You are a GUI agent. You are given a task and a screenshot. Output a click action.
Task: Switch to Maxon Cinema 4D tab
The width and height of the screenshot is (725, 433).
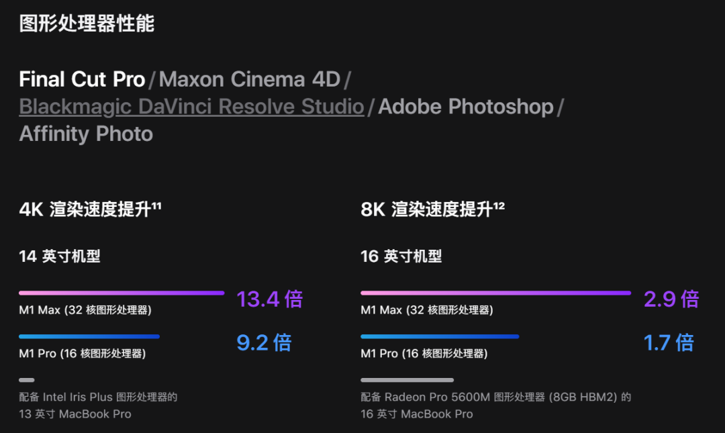tap(250, 79)
